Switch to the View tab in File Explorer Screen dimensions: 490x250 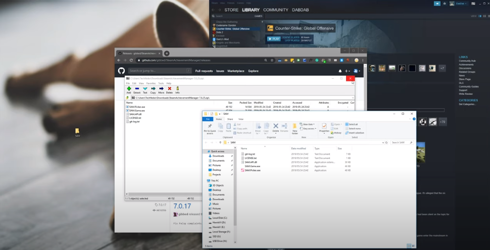240,119
